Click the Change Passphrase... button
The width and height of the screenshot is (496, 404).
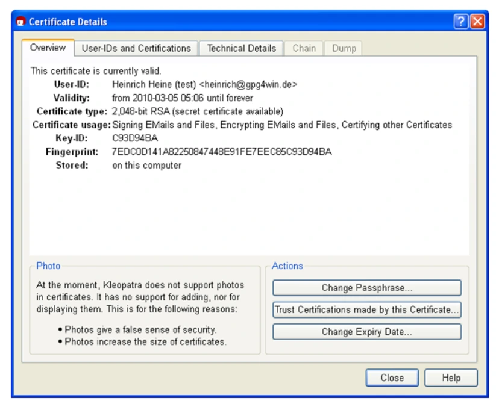367,288
